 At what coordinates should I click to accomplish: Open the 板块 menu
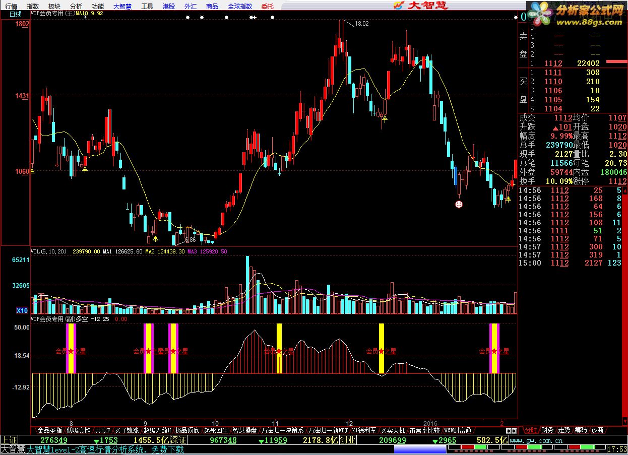coord(54,6)
